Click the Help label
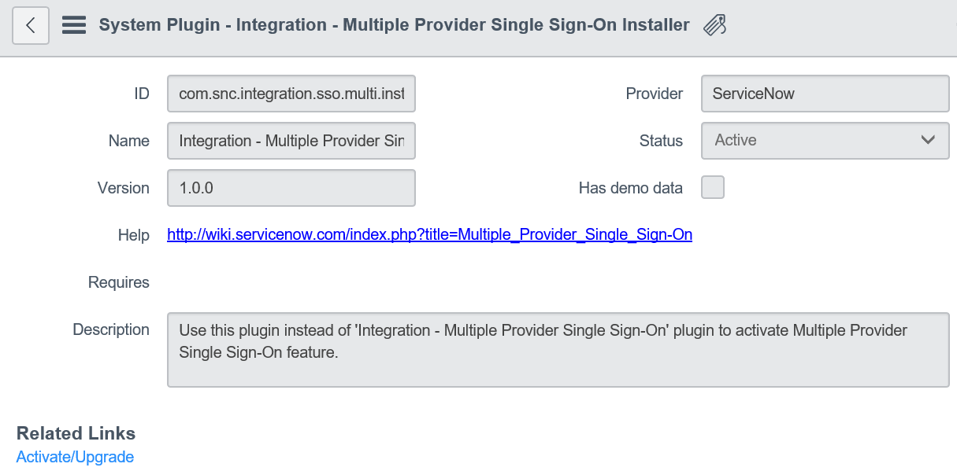 (133, 235)
